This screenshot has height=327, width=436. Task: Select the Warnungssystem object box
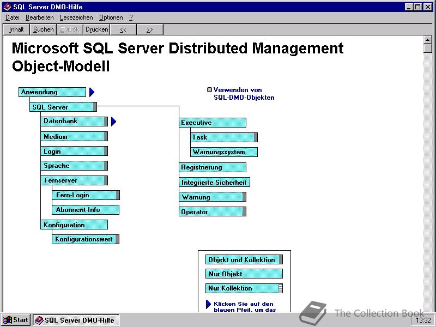[x=224, y=152]
